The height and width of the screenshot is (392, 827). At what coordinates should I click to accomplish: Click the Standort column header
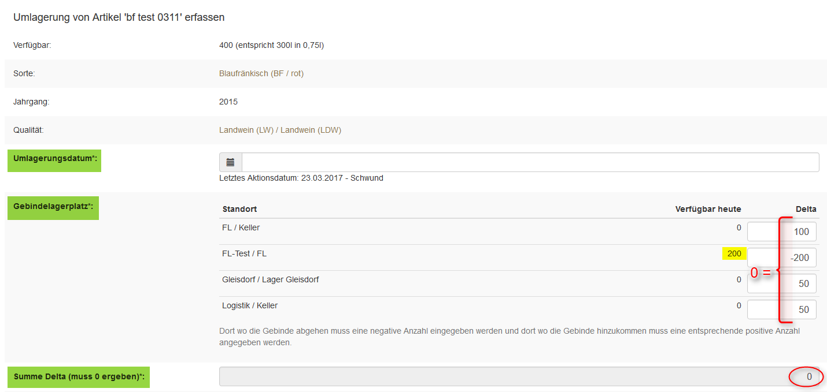point(239,209)
